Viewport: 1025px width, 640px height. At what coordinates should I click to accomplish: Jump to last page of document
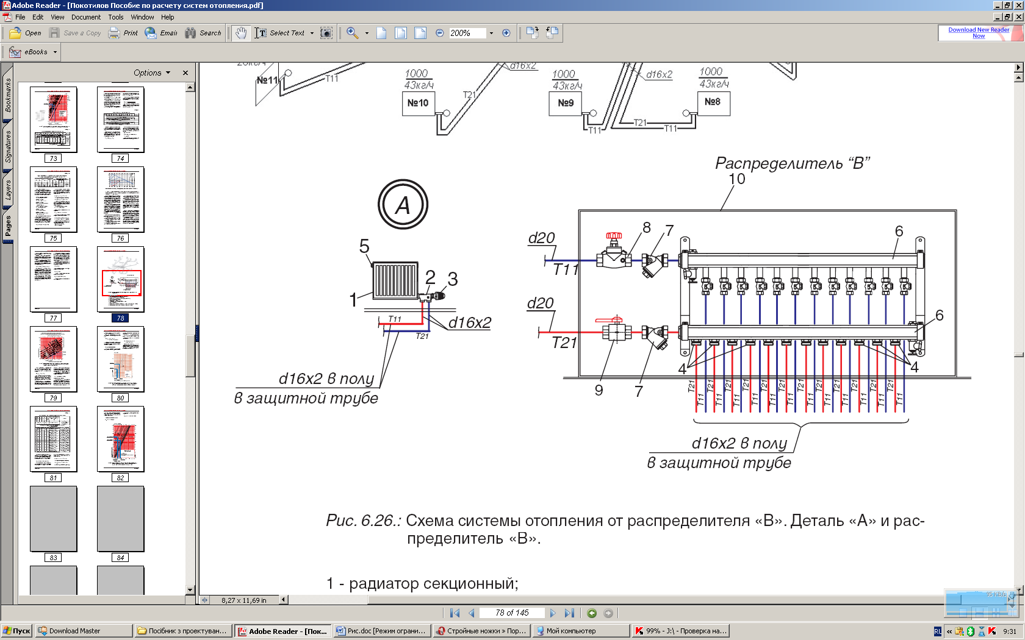pos(569,613)
